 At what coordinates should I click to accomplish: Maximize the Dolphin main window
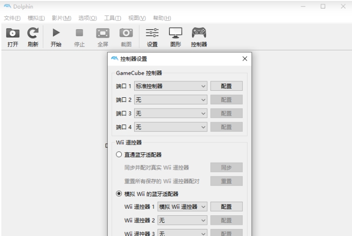(x=323, y=6)
